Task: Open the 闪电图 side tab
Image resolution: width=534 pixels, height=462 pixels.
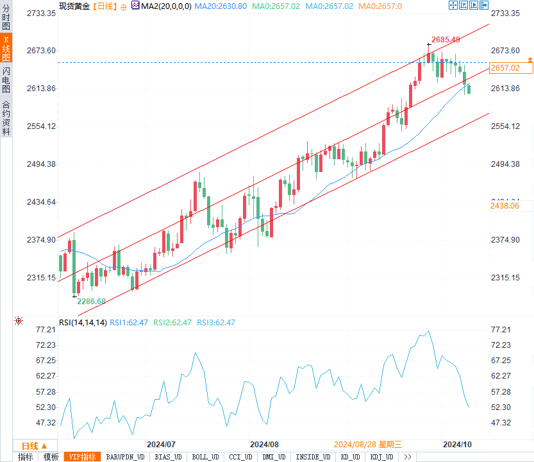Action: 6,80
